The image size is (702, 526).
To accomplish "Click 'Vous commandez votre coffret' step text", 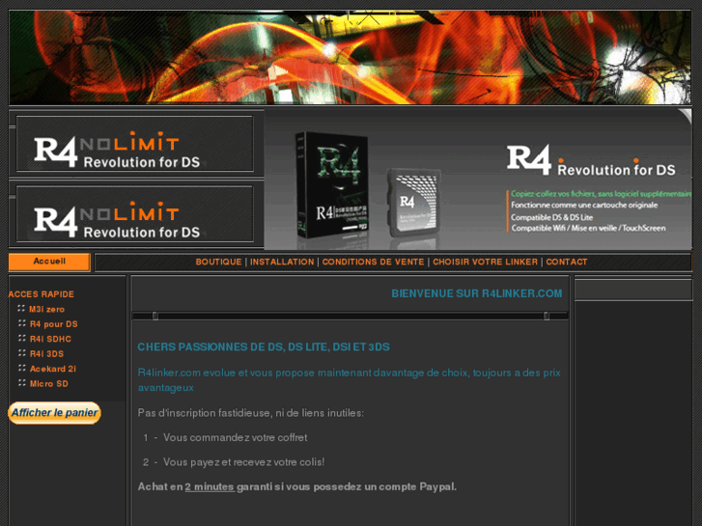I will click(x=235, y=437).
